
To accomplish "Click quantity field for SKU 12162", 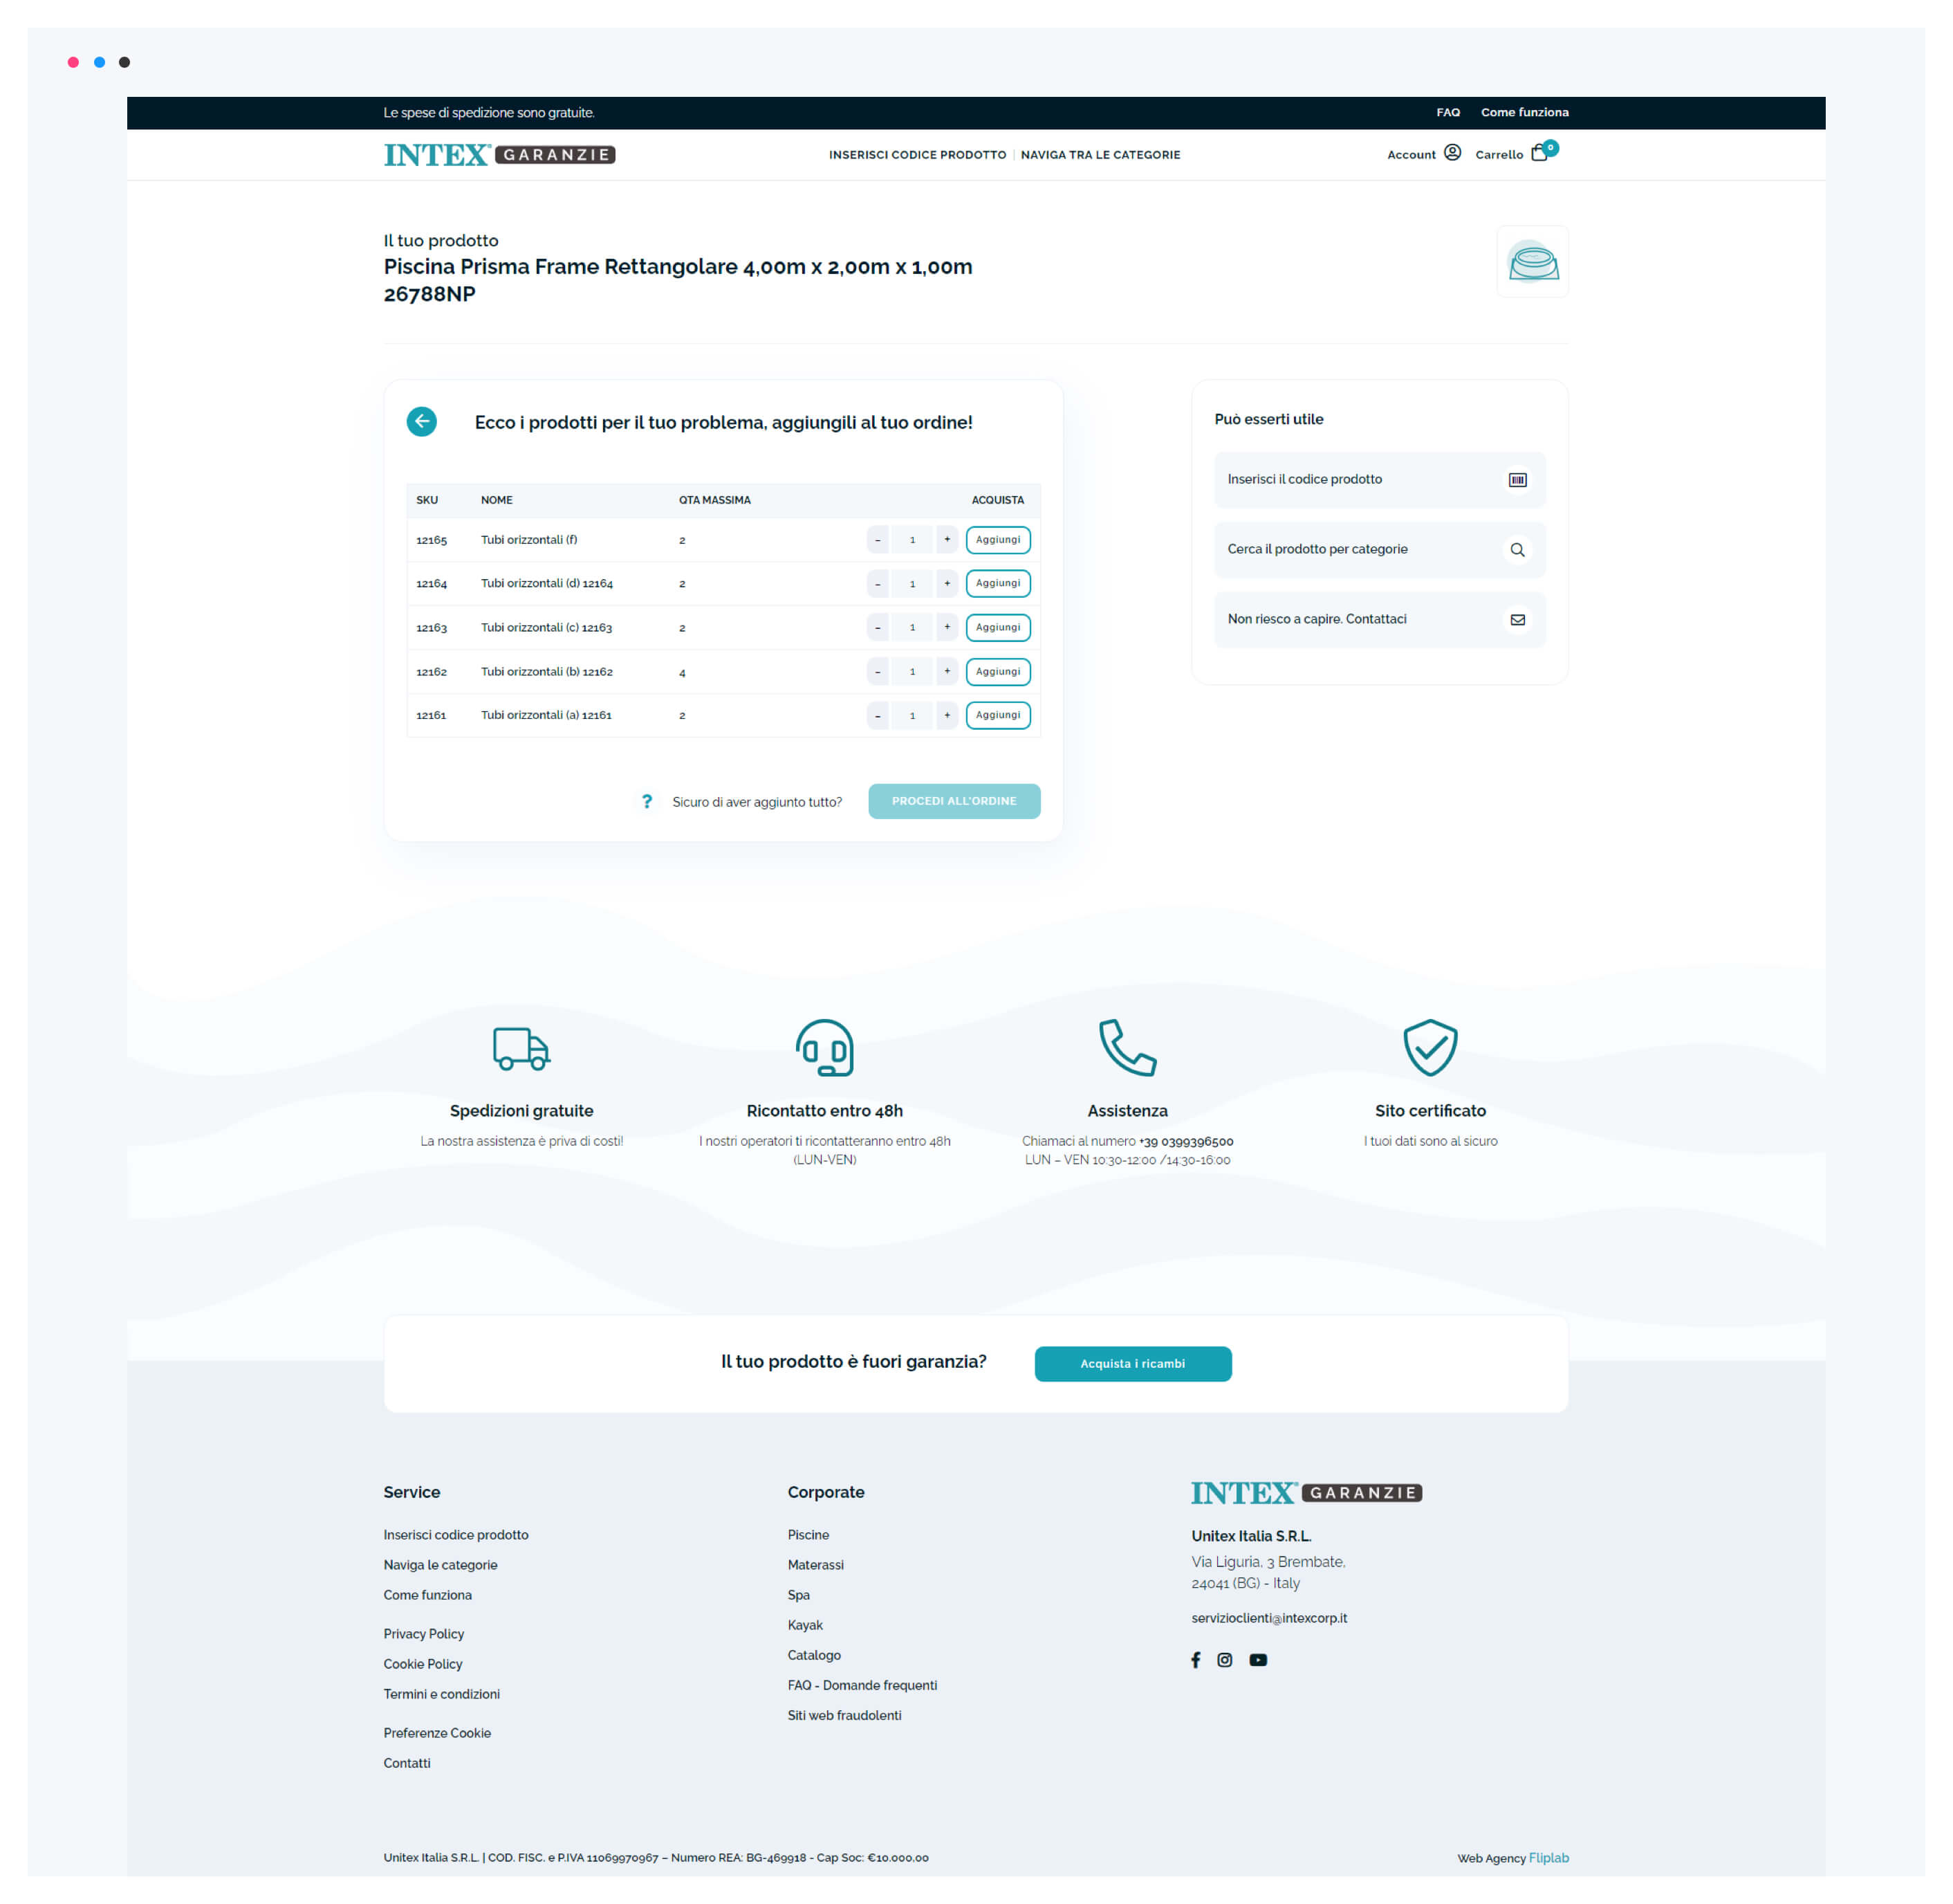I will [x=913, y=672].
